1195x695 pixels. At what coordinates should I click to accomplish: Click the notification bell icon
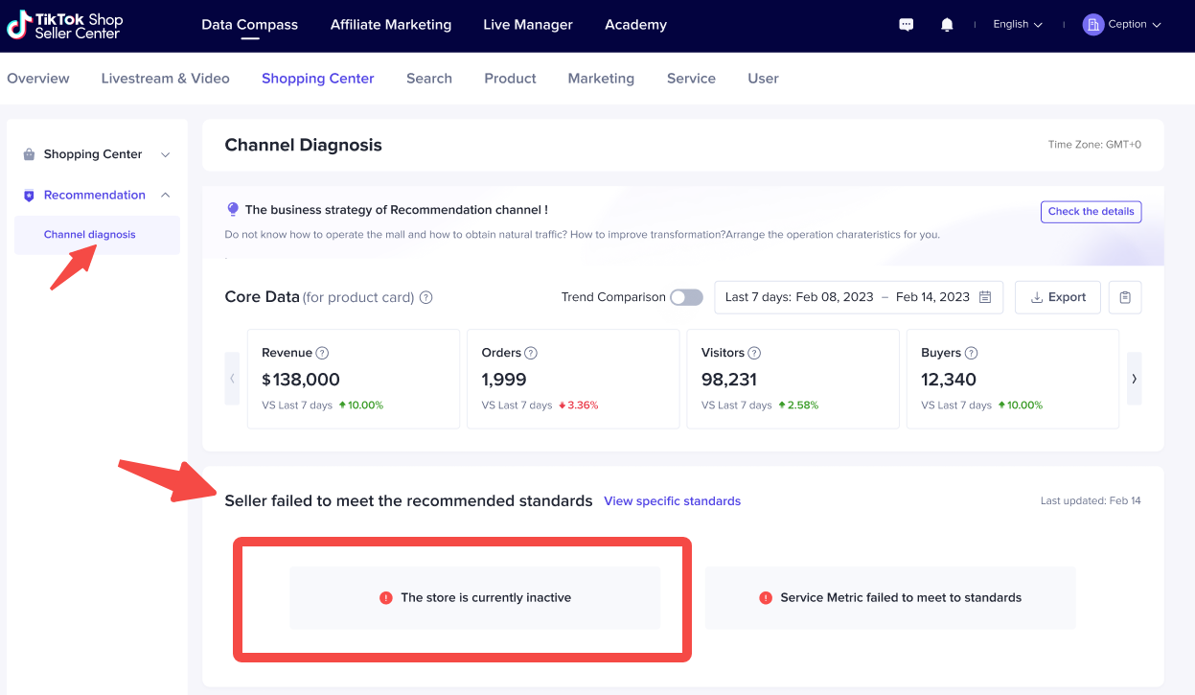947,25
